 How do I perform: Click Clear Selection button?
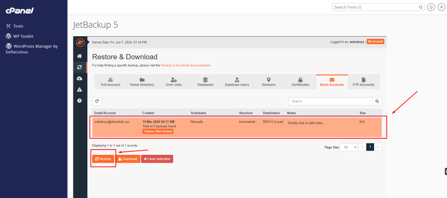point(157,159)
